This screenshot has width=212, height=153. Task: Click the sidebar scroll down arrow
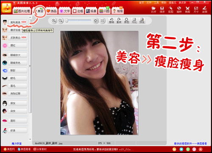tap(30, 139)
